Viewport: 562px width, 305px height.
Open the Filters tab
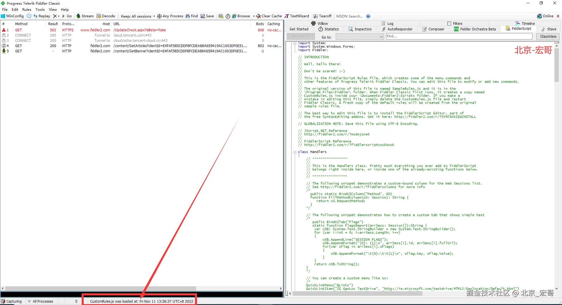455,23
